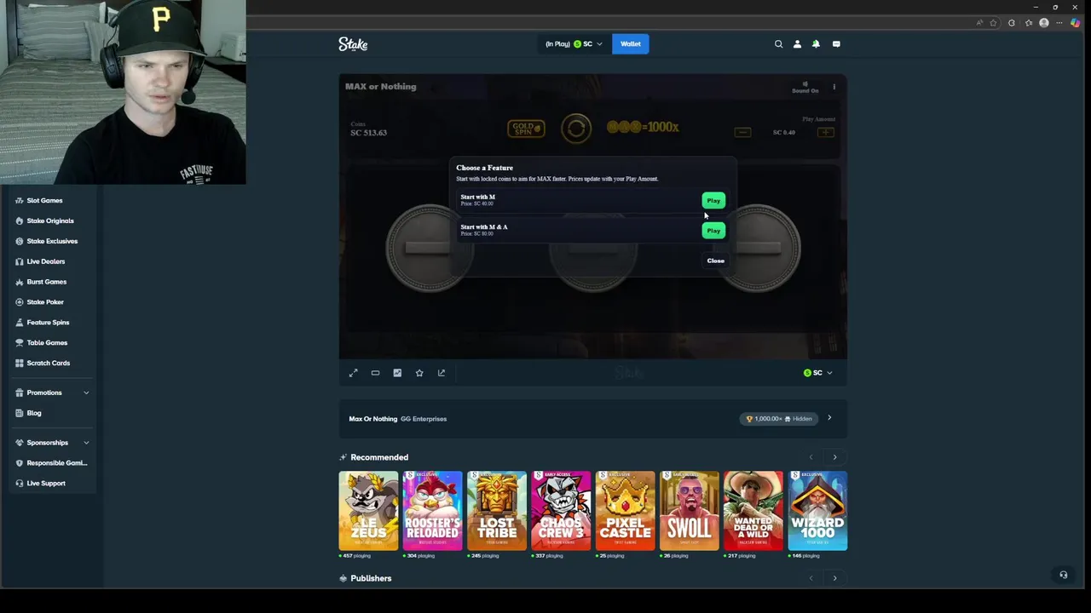The image size is (1091, 613).
Task: Expand the Sponsorships menu
Action: [51, 443]
